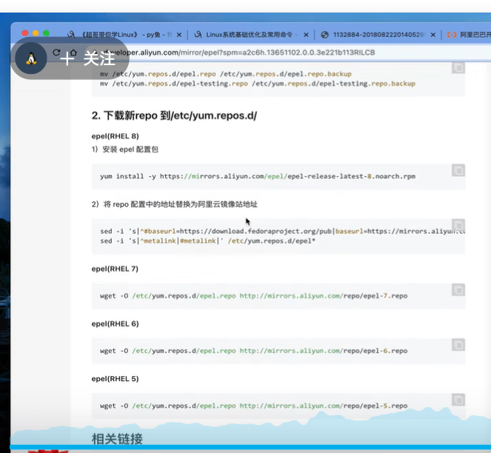Close the 超哥带你学Linux tab
The height and width of the screenshot is (453, 491).
tap(179, 35)
